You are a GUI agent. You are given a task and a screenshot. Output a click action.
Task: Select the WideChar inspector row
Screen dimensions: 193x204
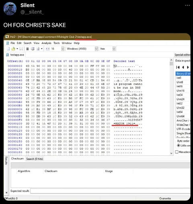click(183, 125)
